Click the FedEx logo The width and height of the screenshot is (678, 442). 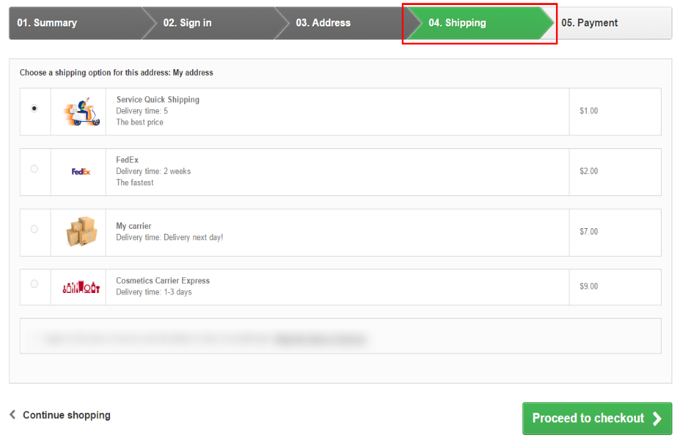coord(81,172)
